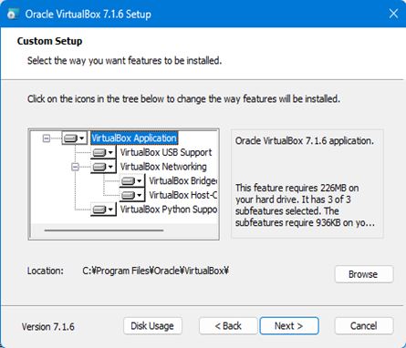This screenshot has width=406, height=348.
Task: Open VirtualBox Application feature drive icon
Action: point(71,138)
